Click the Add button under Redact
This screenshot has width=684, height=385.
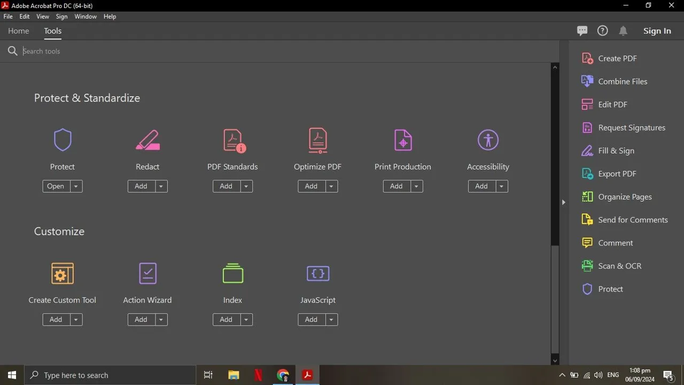point(141,186)
